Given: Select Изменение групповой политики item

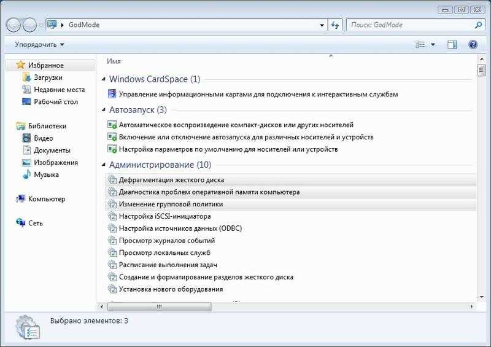Looking at the screenshot, I should point(291,204).
